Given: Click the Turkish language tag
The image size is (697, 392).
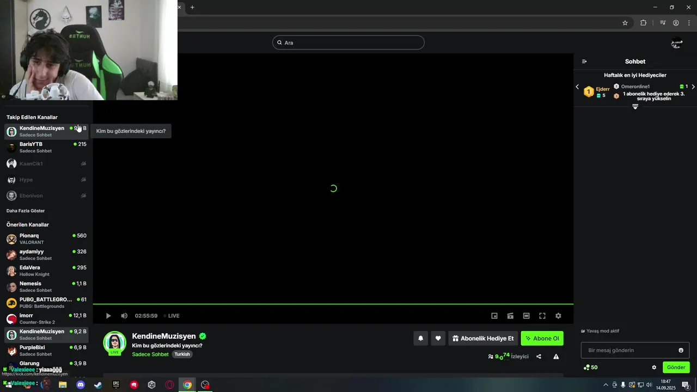Looking at the screenshot, I should 182,354.
